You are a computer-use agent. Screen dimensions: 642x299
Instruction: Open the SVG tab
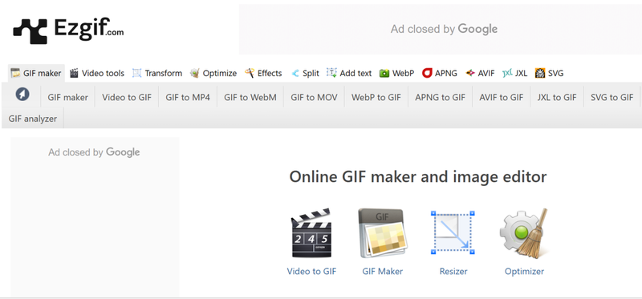point(549,73)
